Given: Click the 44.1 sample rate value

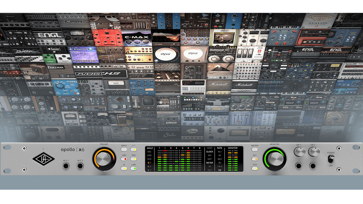Looking at the screenshot, I should click(x=220, y=152).
